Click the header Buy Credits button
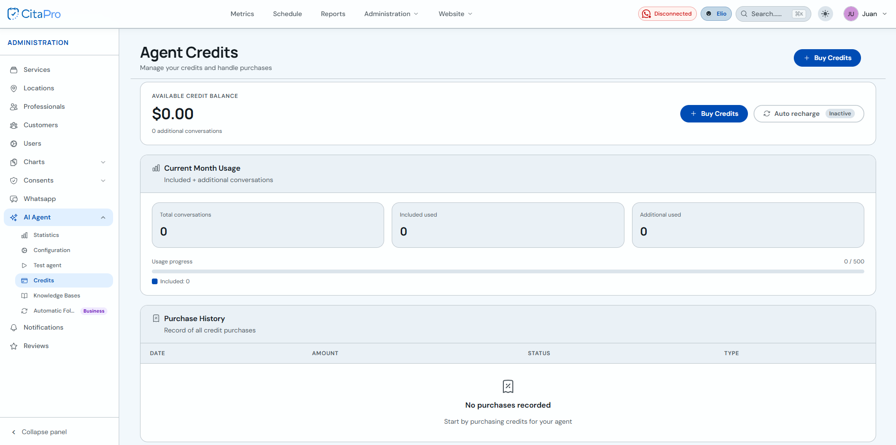The height and width of the screenshot is (445, 896). (827, 58)
